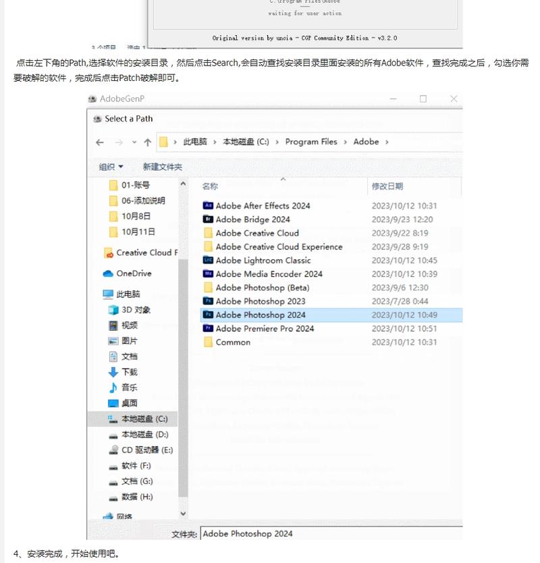The width and height of the screenshot is (540, 563).
Task: Click the 音乐 music note icon
Action: coord(113,387)
